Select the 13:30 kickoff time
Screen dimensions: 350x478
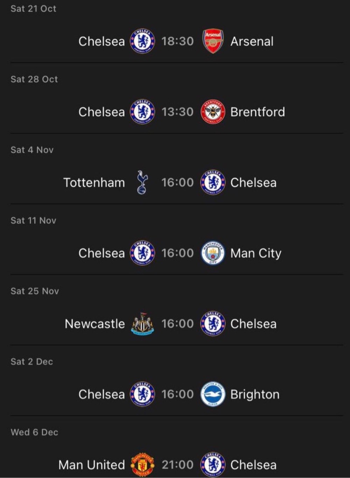click(177, 112)
